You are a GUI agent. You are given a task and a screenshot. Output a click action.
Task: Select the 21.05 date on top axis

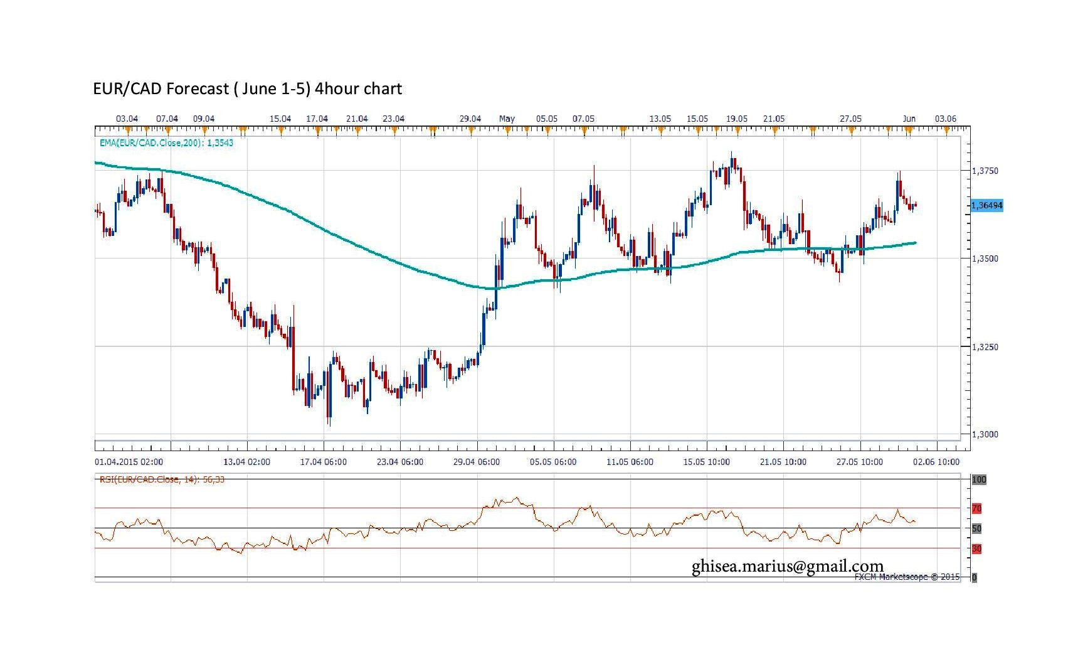coord(774,119)
